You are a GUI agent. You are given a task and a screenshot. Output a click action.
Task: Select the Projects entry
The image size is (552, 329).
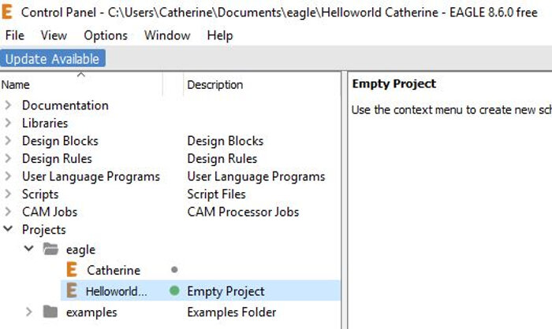43,230
